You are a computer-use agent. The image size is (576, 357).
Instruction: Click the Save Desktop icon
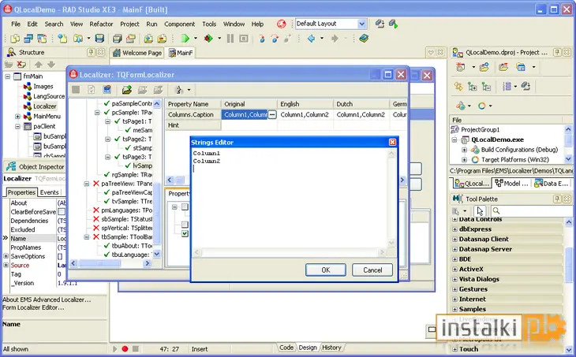[380, 24]
